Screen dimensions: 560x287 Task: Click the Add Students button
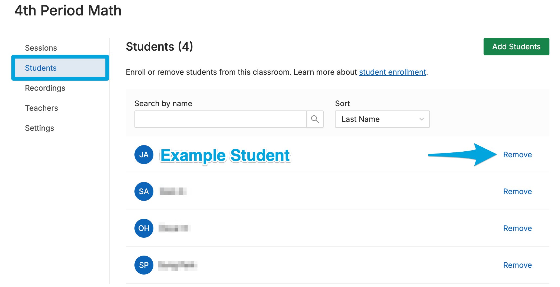coord(516,47)
